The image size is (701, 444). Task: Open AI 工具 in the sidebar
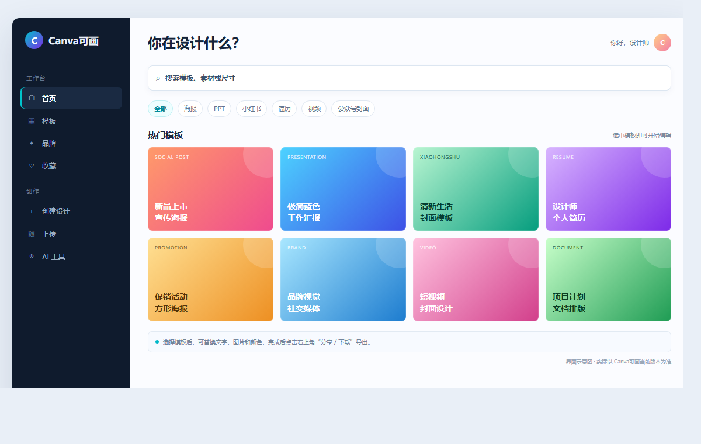point(71,256)
